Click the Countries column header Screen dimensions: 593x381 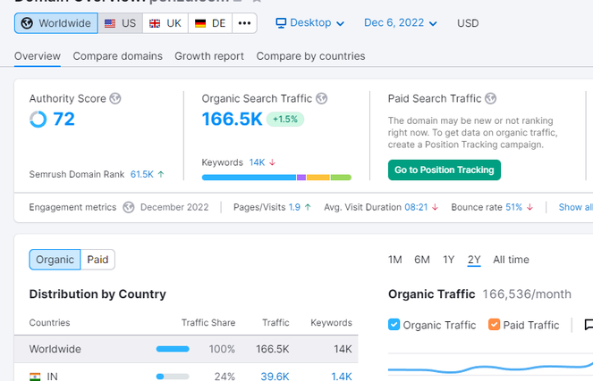[x=49, y=322]
